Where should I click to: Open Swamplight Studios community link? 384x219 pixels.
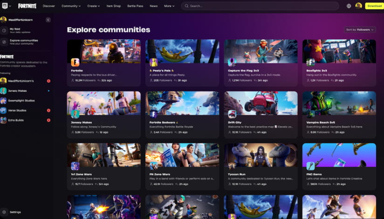21,101
